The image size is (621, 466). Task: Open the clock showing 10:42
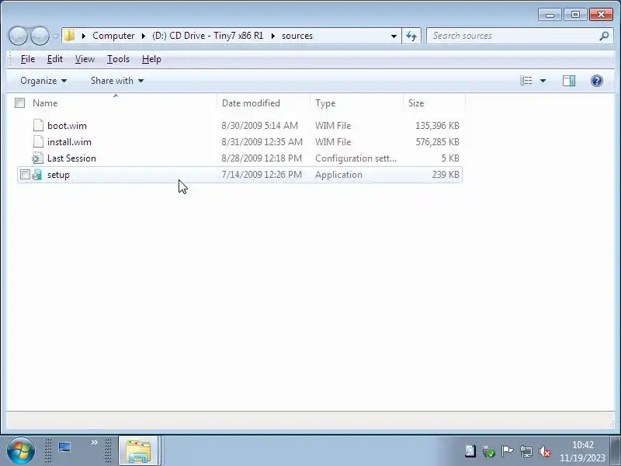coord(583,451)
